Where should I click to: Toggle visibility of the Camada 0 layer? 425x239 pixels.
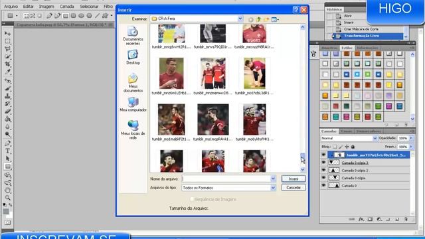(323, 185)
